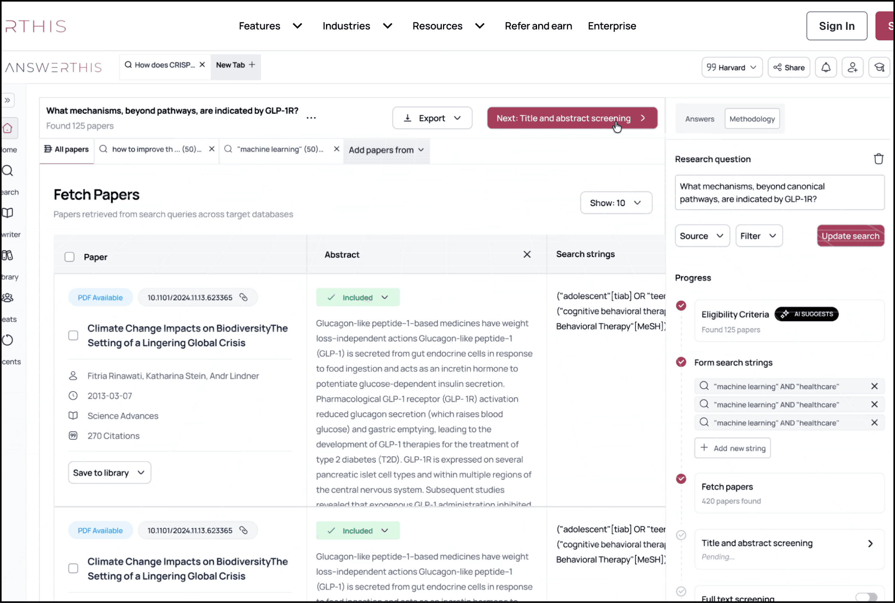Close the Abstract column

coord(527,254)
